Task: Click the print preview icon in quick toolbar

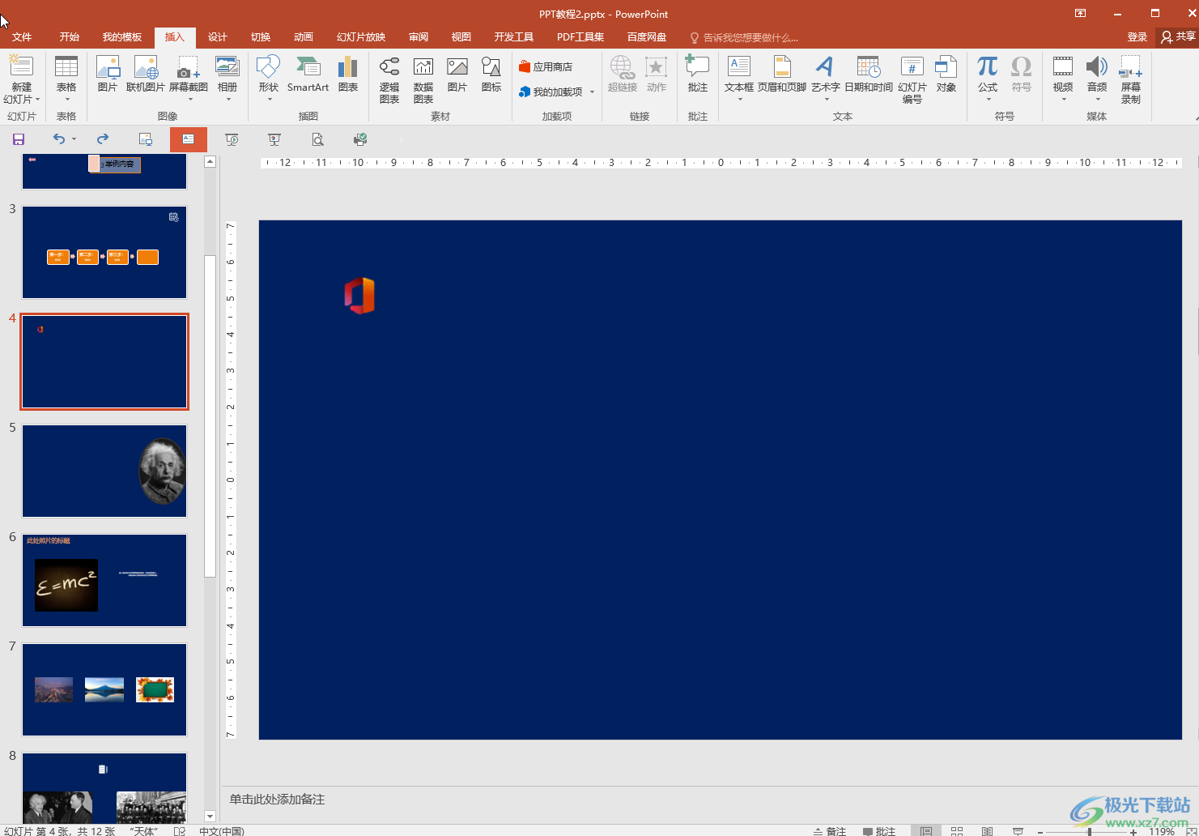Action: (x=317, y=139)
